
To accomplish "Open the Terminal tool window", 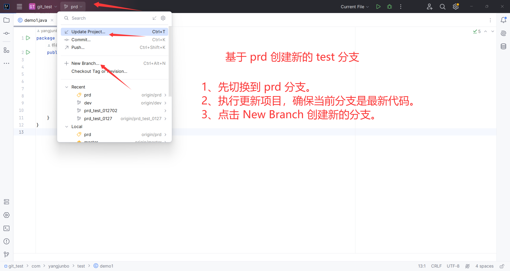I will point(6,228).
